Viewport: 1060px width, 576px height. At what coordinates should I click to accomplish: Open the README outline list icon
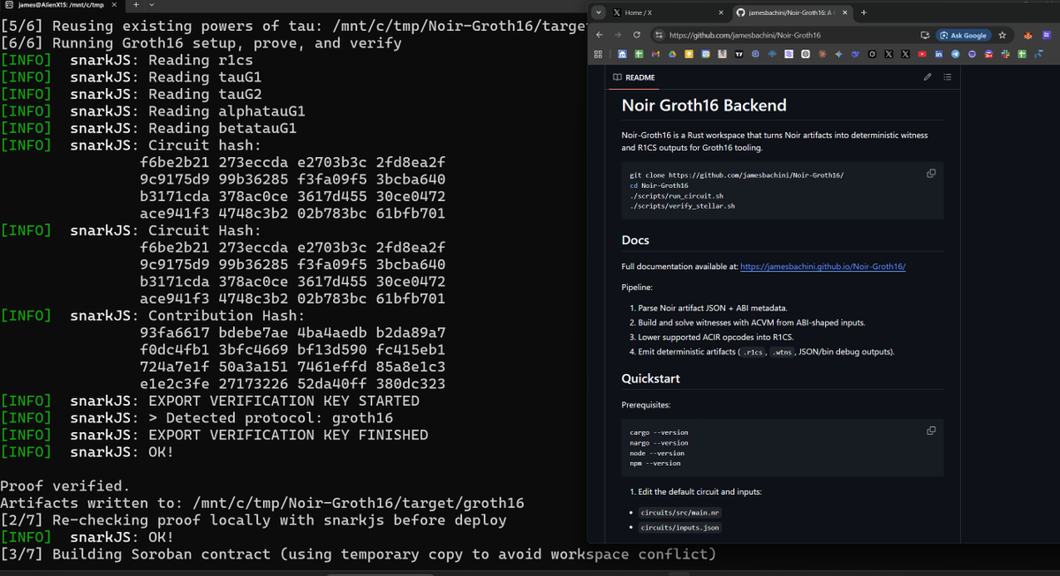coord(947,77)
